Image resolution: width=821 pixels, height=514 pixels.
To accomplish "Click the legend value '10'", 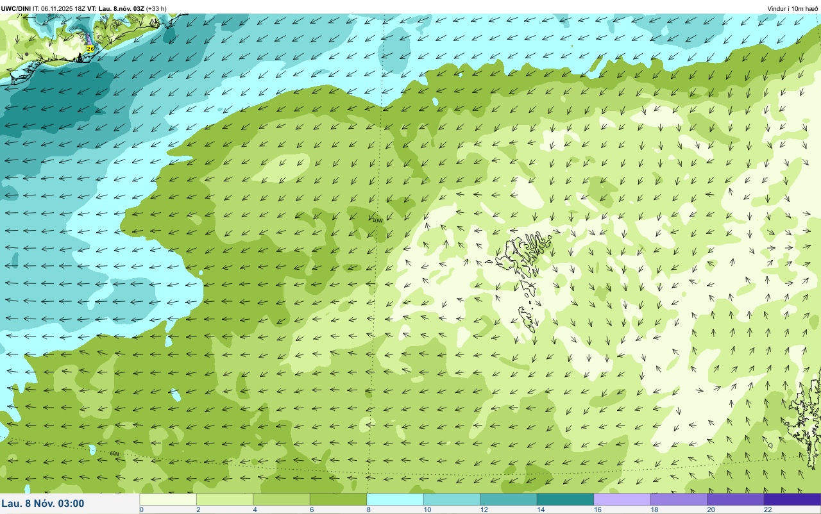I will click(x=427, y=510).
